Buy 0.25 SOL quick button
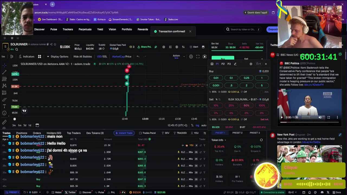This screenshot has height=195, width=347. tap(246, 78)
